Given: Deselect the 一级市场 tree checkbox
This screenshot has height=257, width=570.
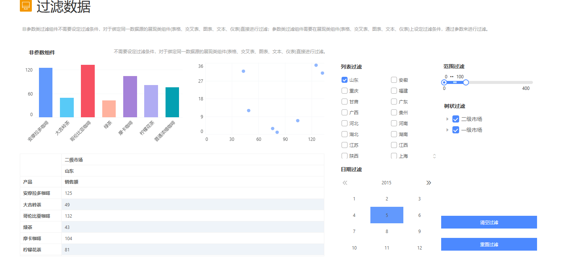Looking at the screenshot, I should [456, 130].
